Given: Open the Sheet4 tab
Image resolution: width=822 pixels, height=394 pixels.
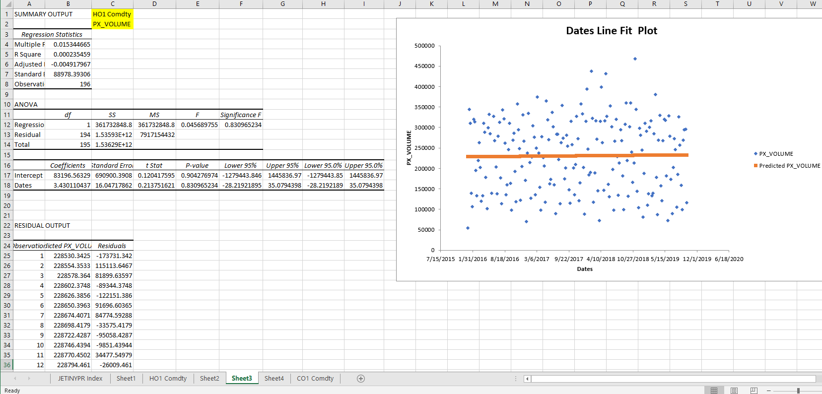Looking at the screenshot, I should (x=274, y=379).
